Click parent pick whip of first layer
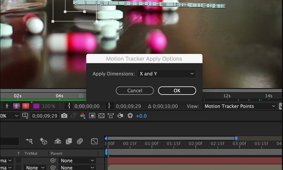The height and width of the screenshot is (170, 283). click(x=53, y=160)
